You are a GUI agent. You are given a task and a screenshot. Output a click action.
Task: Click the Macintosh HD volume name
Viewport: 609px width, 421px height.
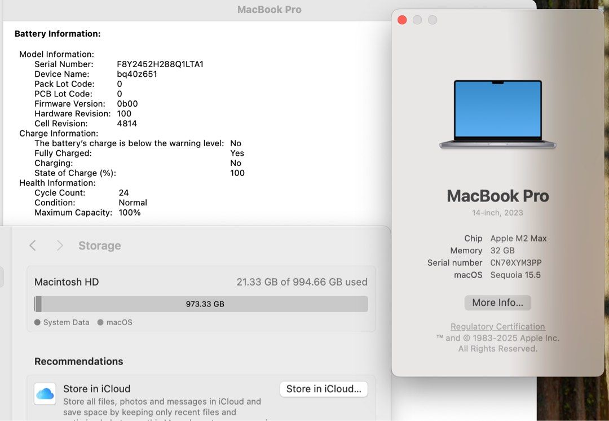coord(67,282)
